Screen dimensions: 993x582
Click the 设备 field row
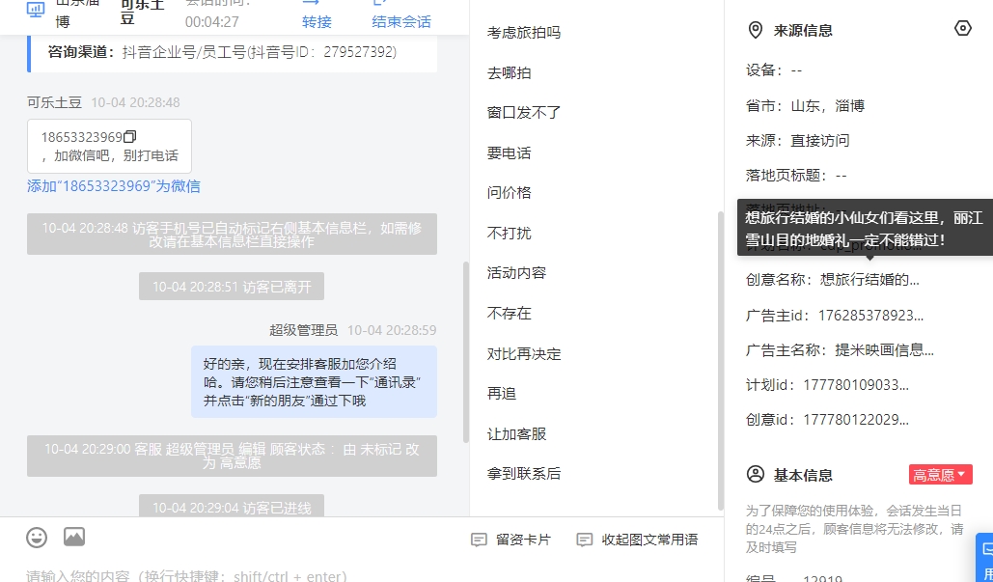click(774, 70)
